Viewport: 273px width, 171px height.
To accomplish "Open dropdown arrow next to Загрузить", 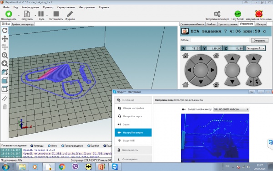I will tap(35, 16).
